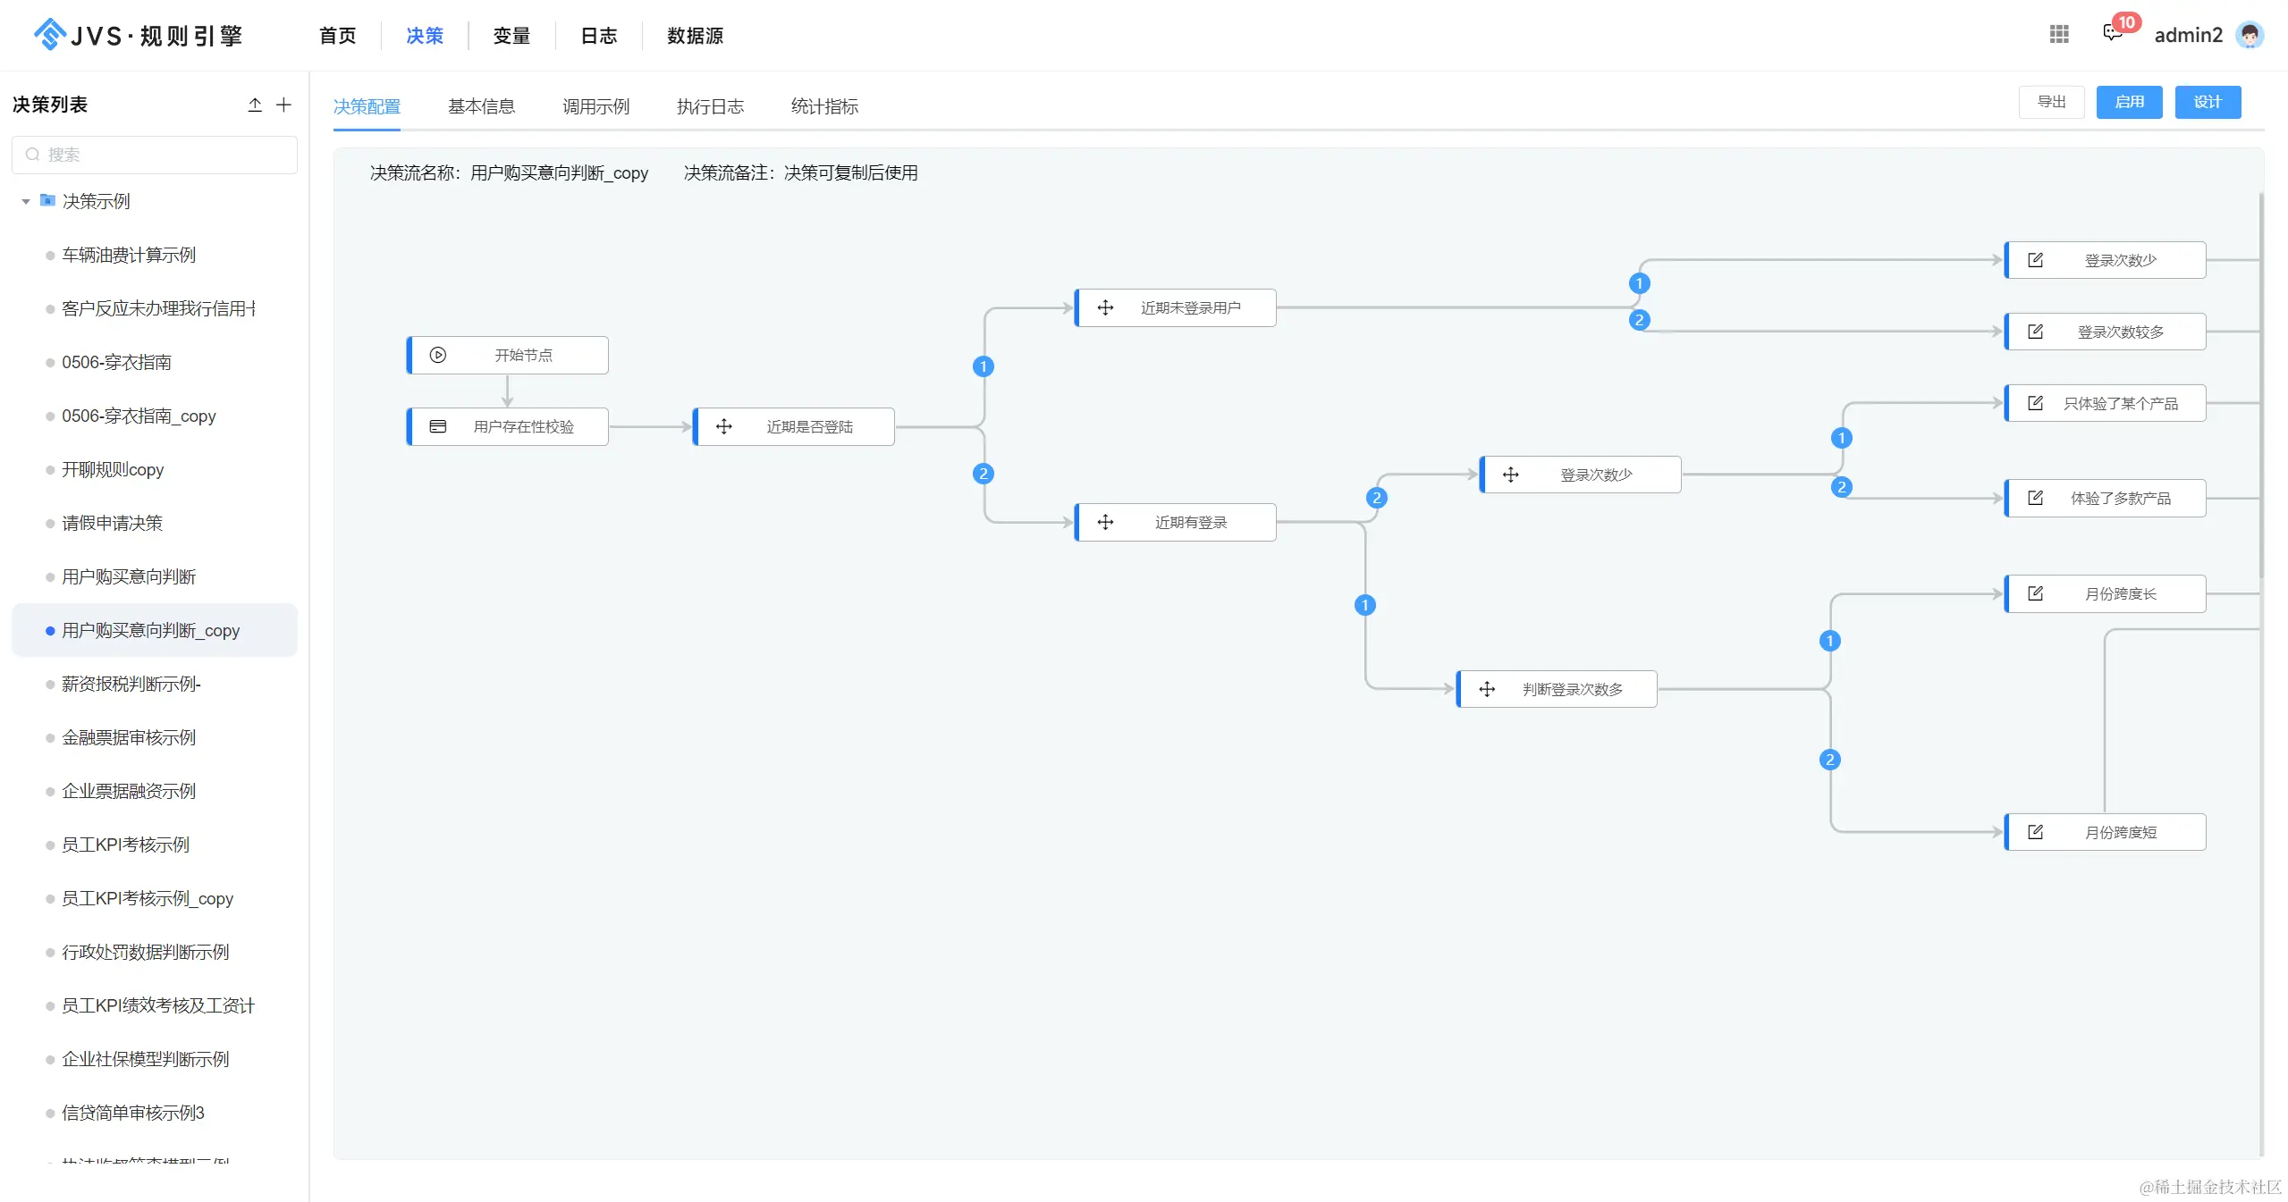Open the 执行日志 tab
This screenshot has height=1202, width=2288.
710,106
